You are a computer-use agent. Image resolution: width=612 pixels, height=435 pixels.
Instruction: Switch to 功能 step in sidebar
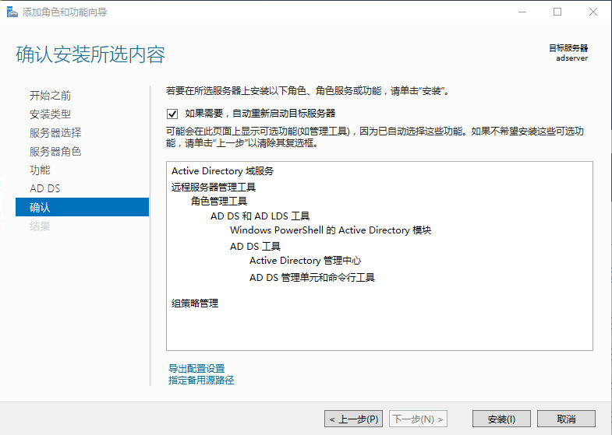tap(40, 170)
